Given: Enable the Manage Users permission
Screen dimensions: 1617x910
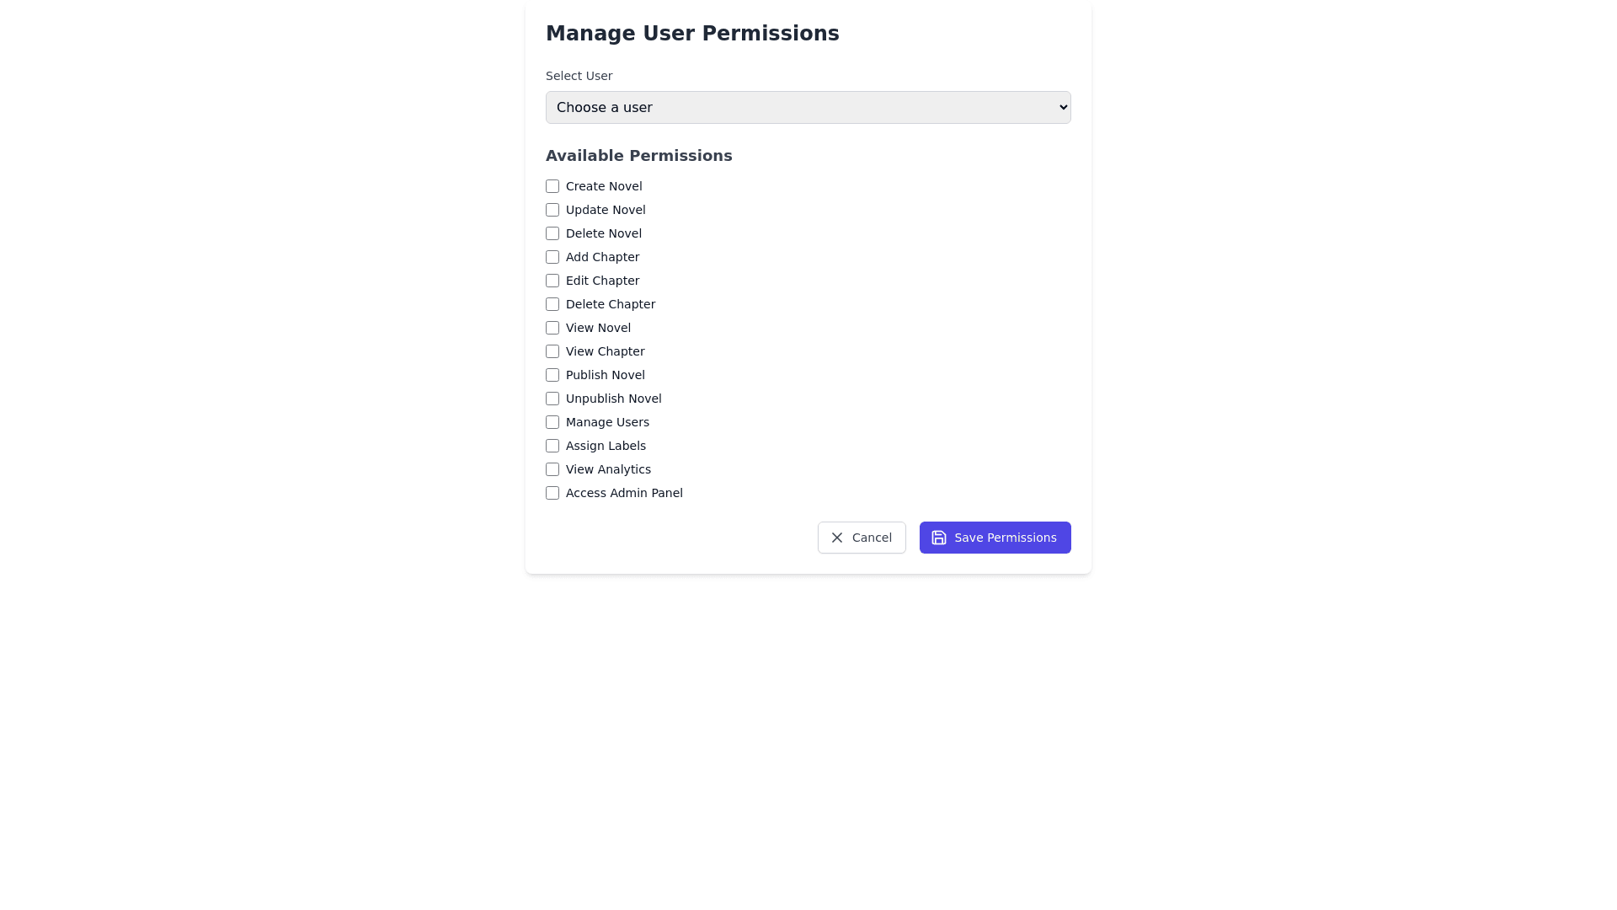Looking at the screenshot, I should [552, 422].
